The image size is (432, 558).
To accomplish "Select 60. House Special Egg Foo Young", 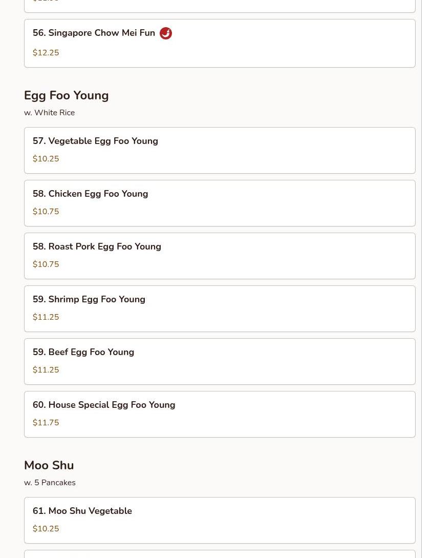I will (220, 414).
